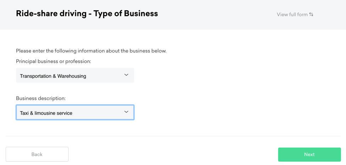Click the Type of Business part of title
This screenshot has height=165, width=346.
(x=126, y=13)
